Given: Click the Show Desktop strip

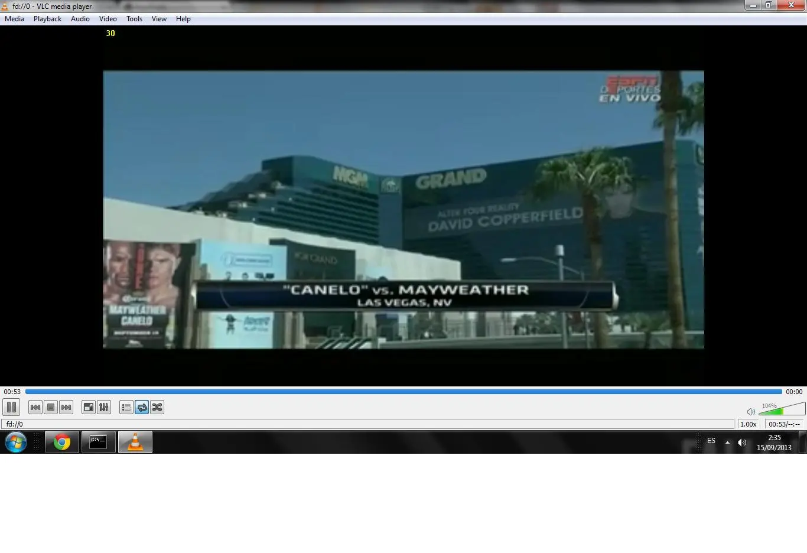Looking at the screenshot, I should pos(803,442).
